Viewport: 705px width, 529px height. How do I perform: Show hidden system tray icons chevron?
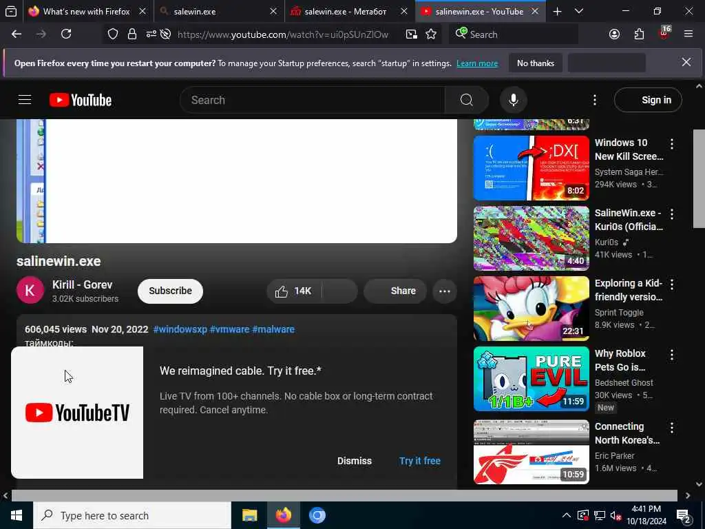(567, 515)
